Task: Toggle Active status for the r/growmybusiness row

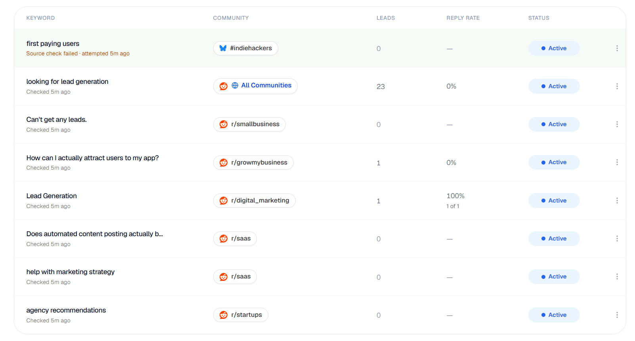Action: pos(554,162)
